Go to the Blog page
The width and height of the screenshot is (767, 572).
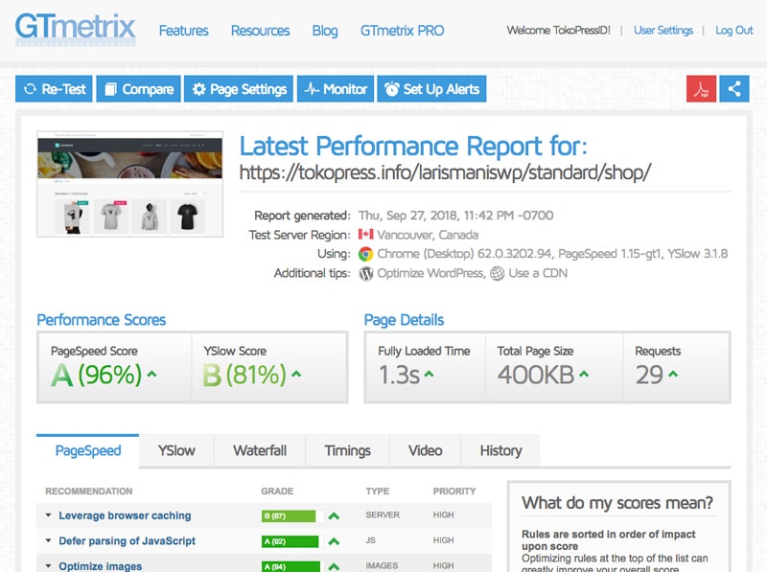pos(325,31)
